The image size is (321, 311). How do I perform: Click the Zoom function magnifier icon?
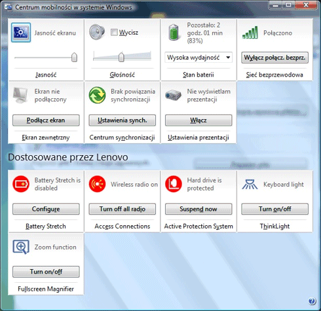coord(21,247)
